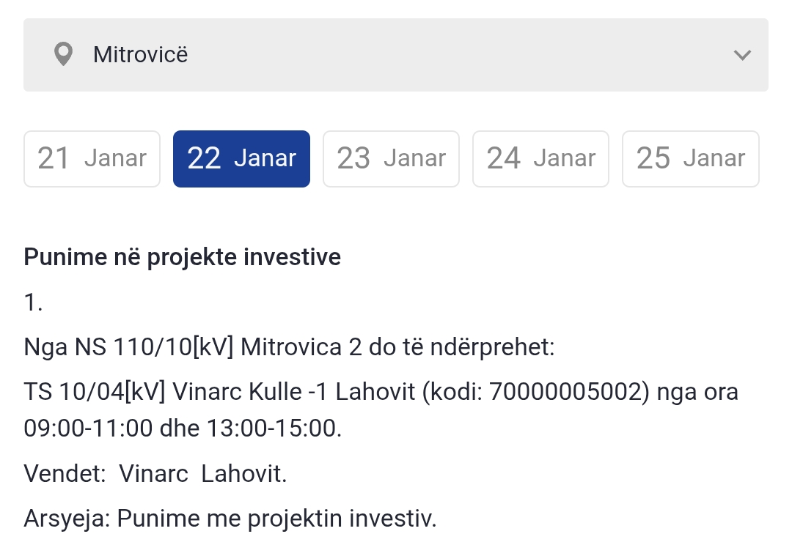Open the Mitrovicë location dropdown
Screen dimensions: 792x553
tap(396, 55)
